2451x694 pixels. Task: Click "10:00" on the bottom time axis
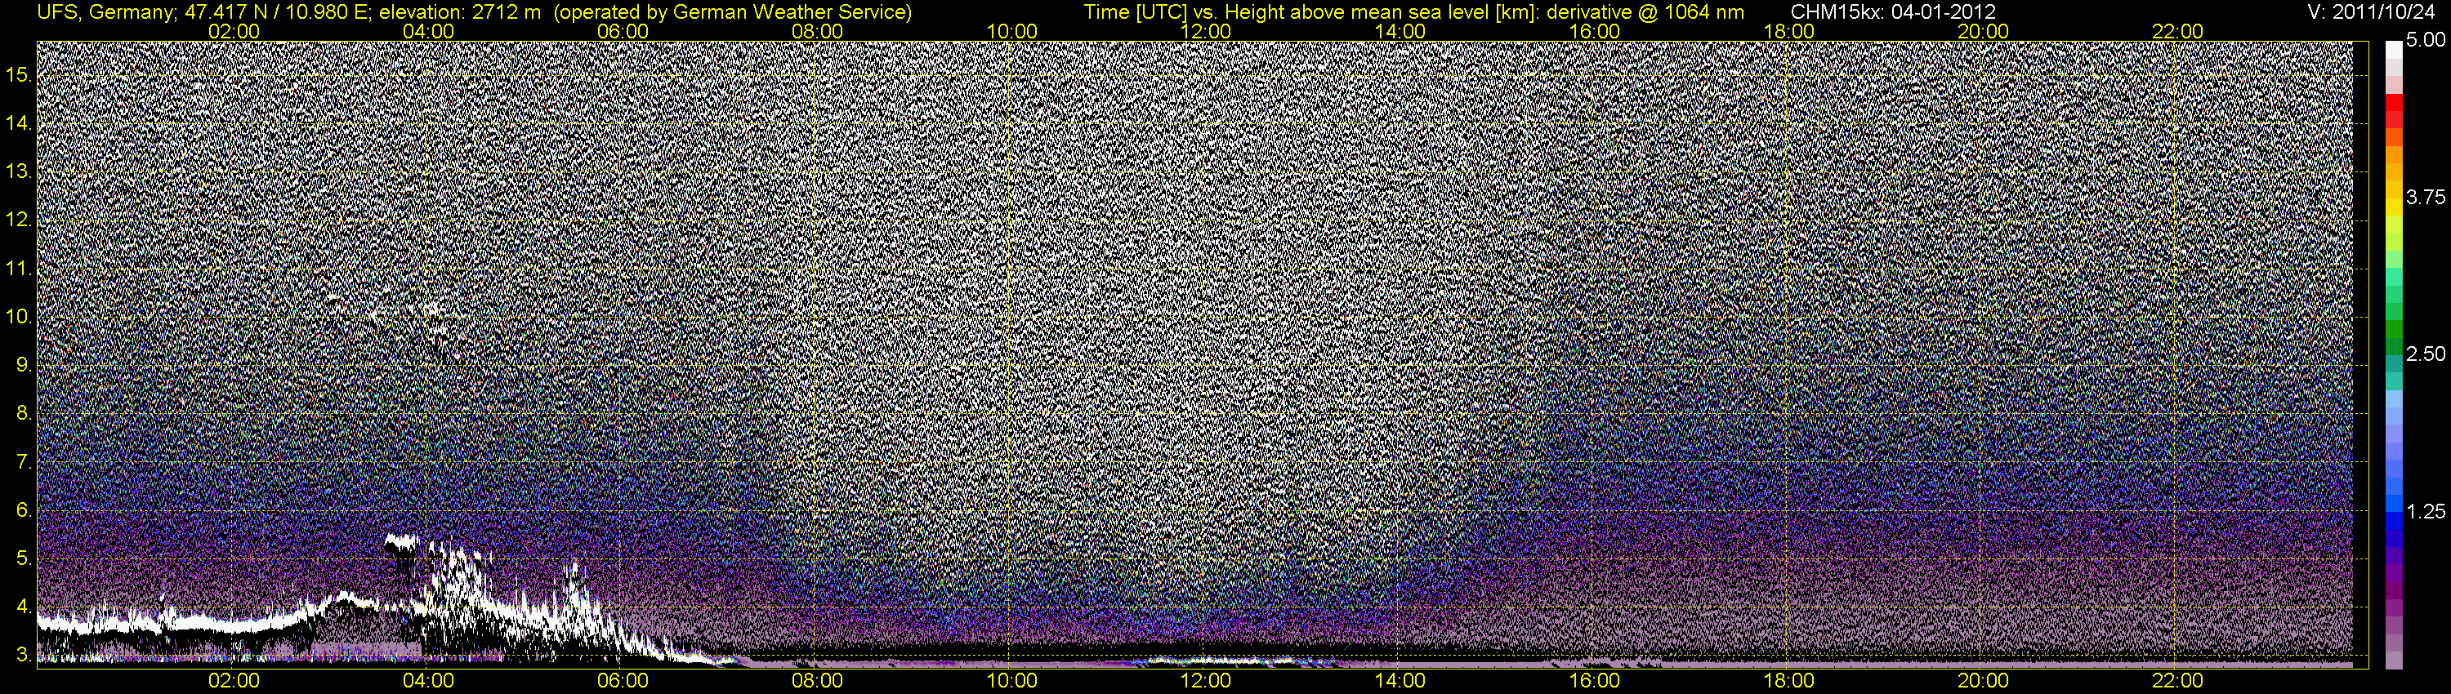click(x=1011, y=681)
